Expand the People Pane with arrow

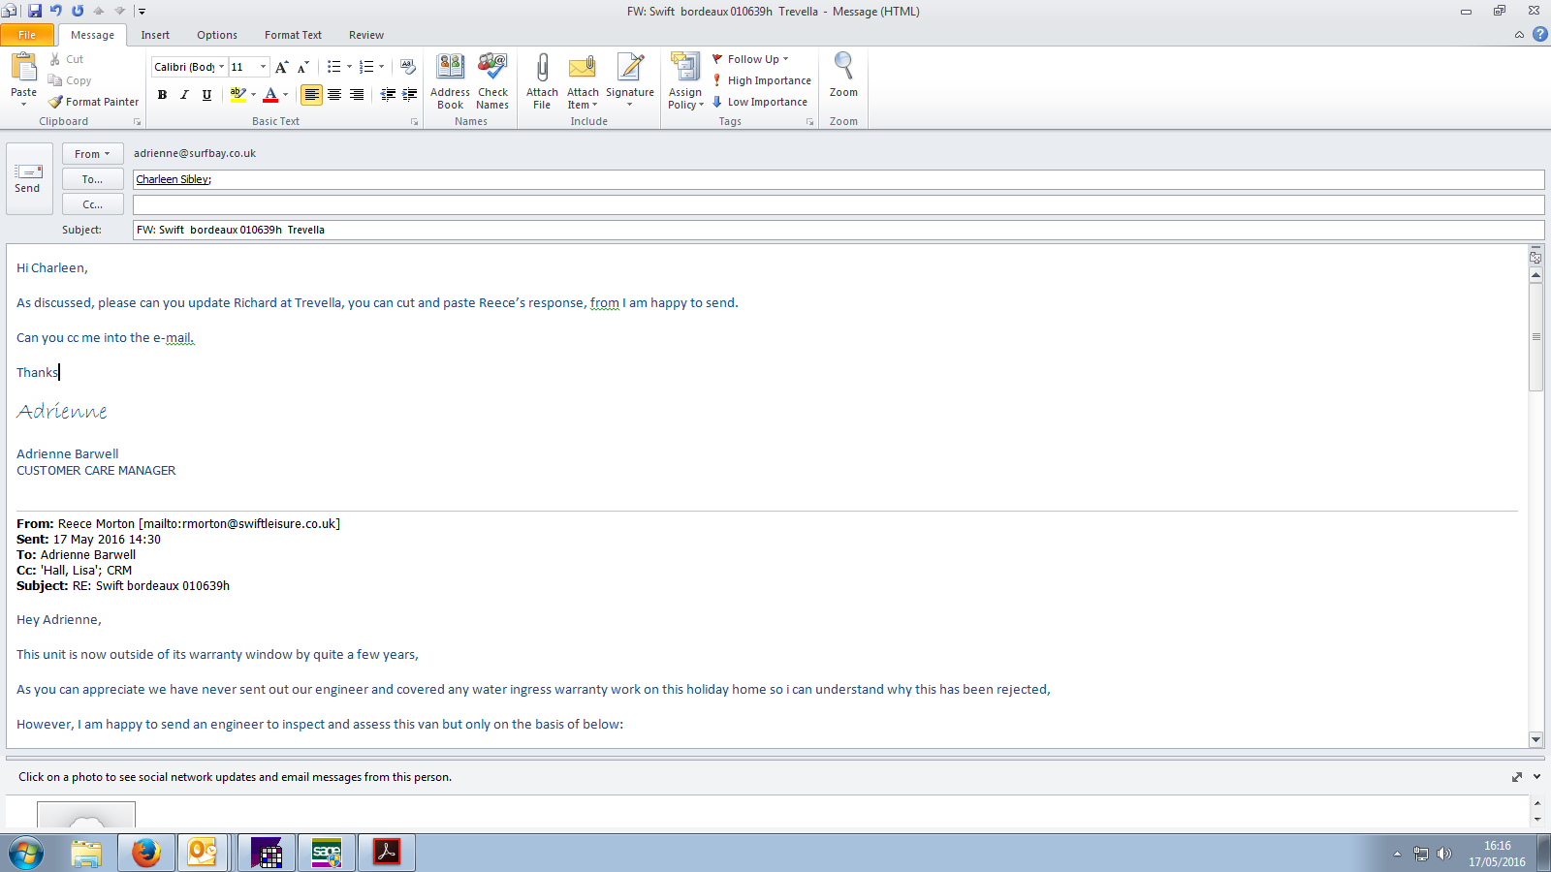tap(1536, 777)
